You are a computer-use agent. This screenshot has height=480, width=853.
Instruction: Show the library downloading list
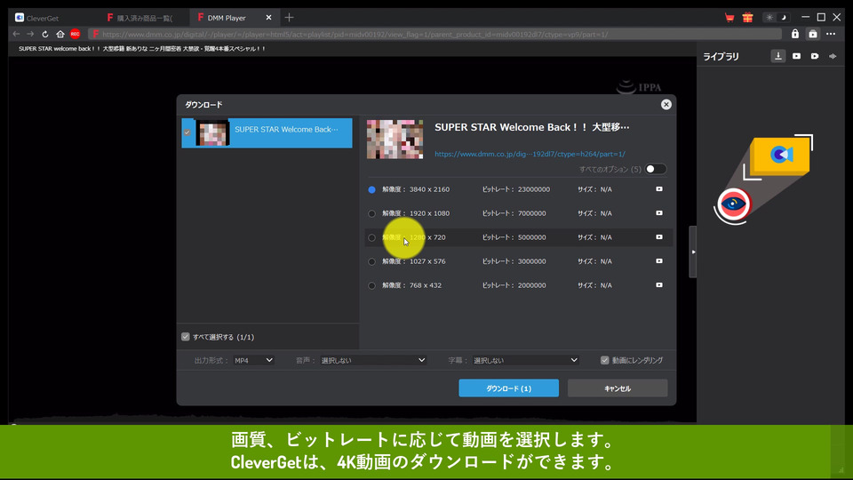tap(778, 56)
